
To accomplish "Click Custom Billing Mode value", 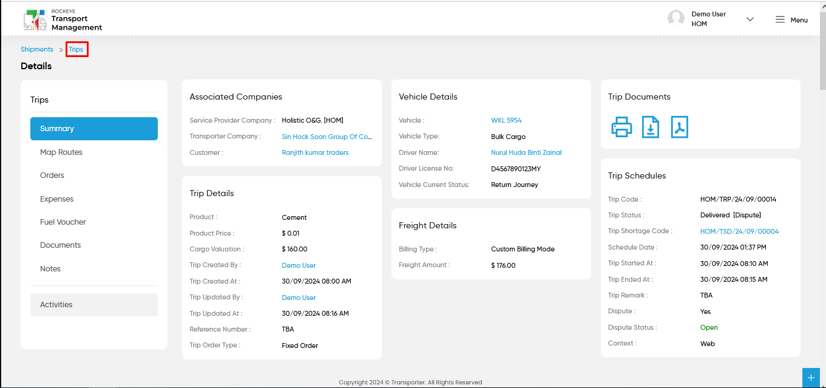I will click(523, 249).
